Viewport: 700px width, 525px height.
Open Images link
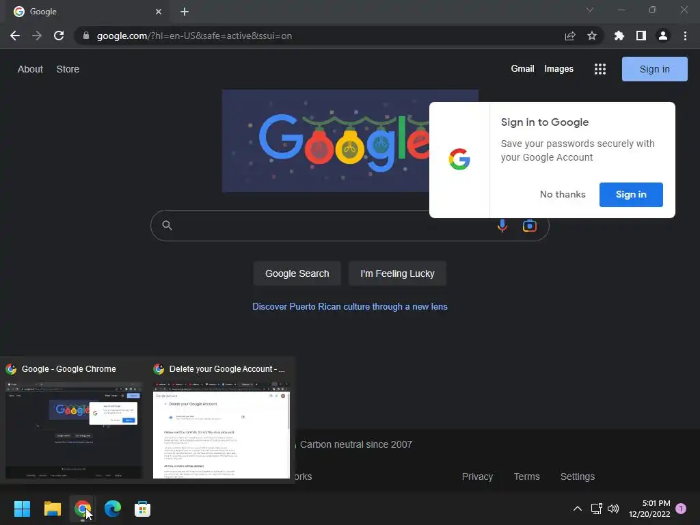point(558,69)
